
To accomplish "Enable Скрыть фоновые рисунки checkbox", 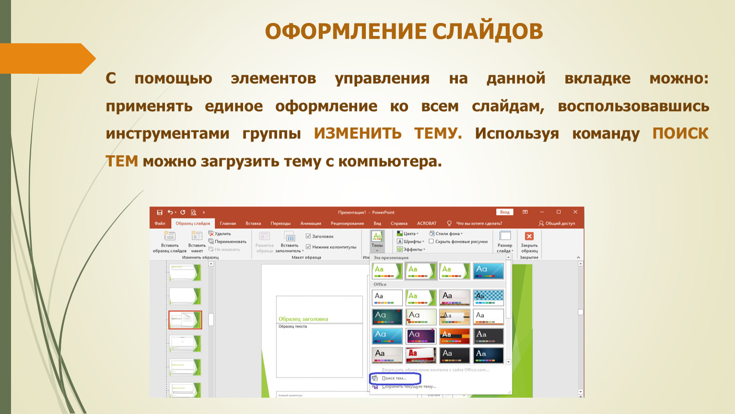I will tap(431, 241).
